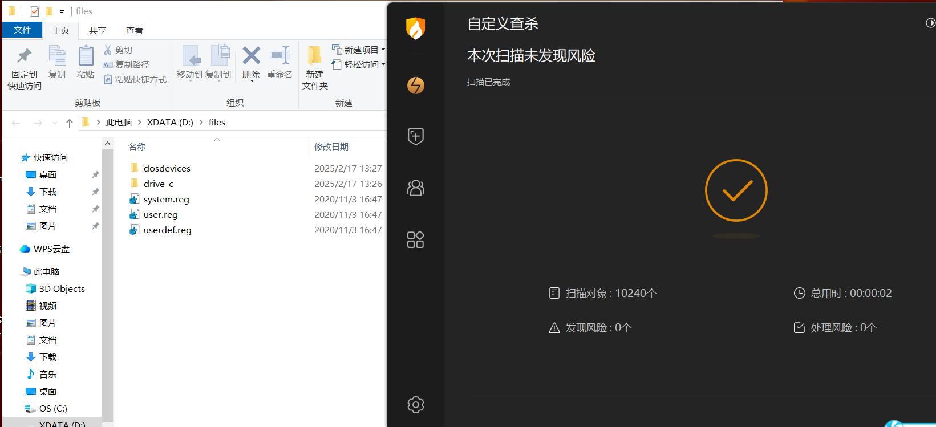936x427 pixels.
Task: Toggle the theme icon in Huorong header
Action: [x=930, y=23]
